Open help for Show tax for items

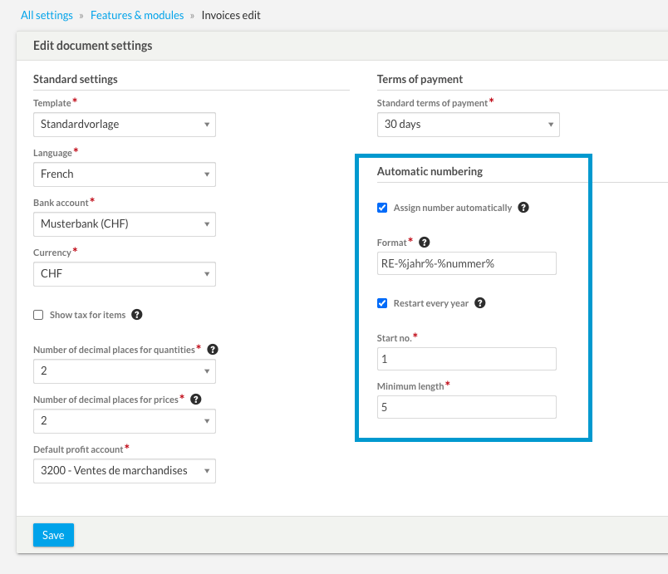(137, 315)
